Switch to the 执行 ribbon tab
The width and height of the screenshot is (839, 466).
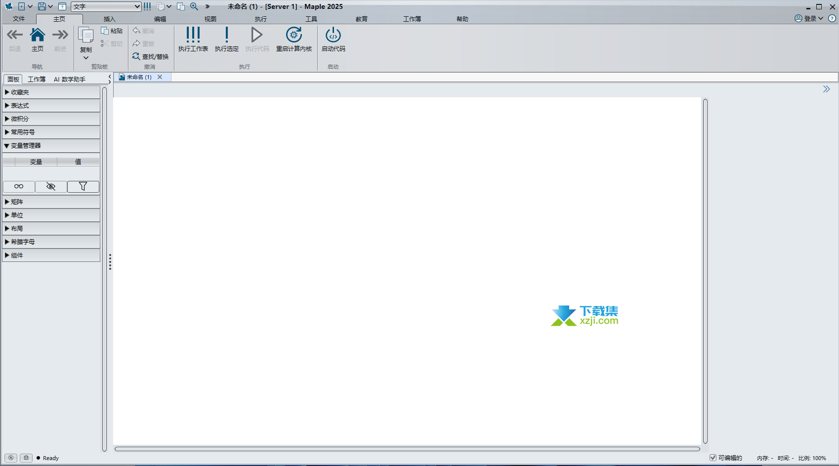261,19
